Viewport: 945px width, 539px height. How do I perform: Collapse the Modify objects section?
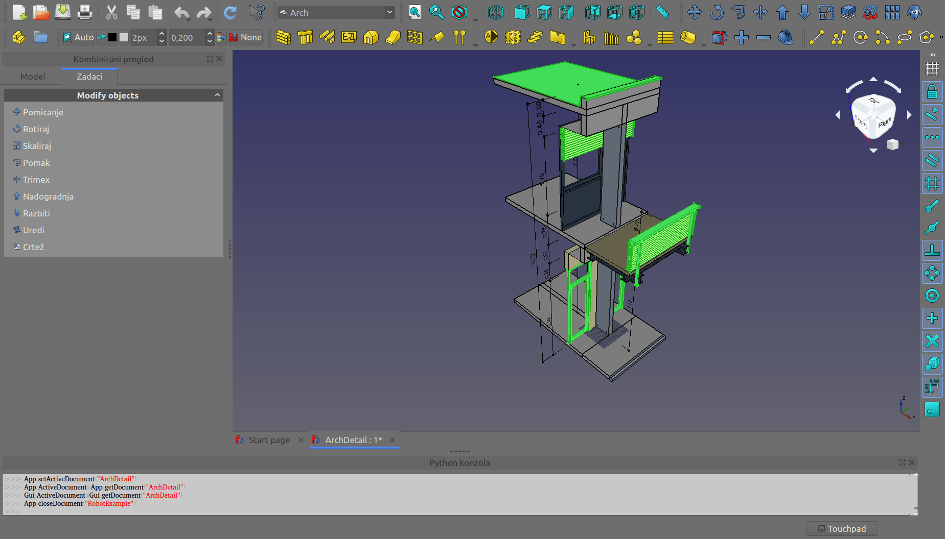click(x=217, y=95)
